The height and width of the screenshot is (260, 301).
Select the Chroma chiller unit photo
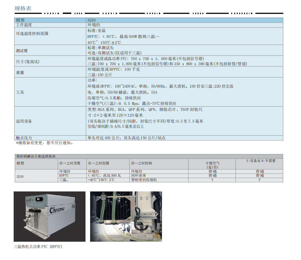49,216
